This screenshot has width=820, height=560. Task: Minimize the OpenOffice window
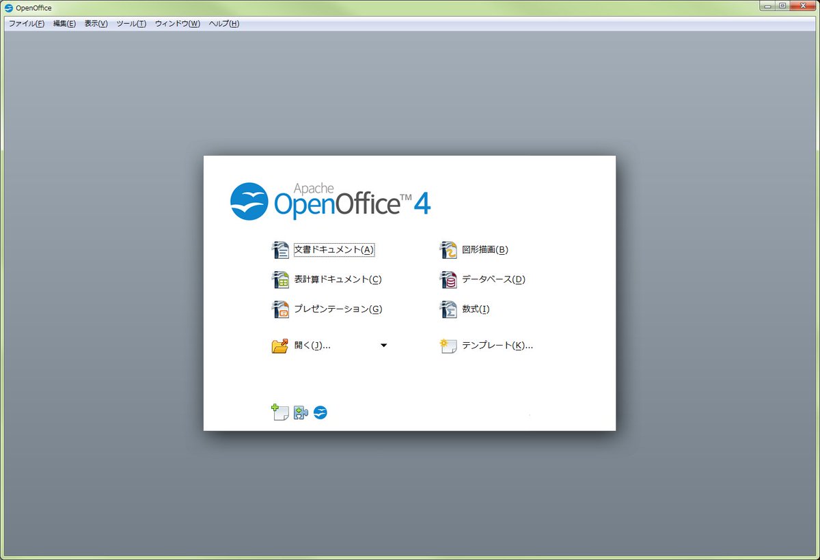(768, 6)
